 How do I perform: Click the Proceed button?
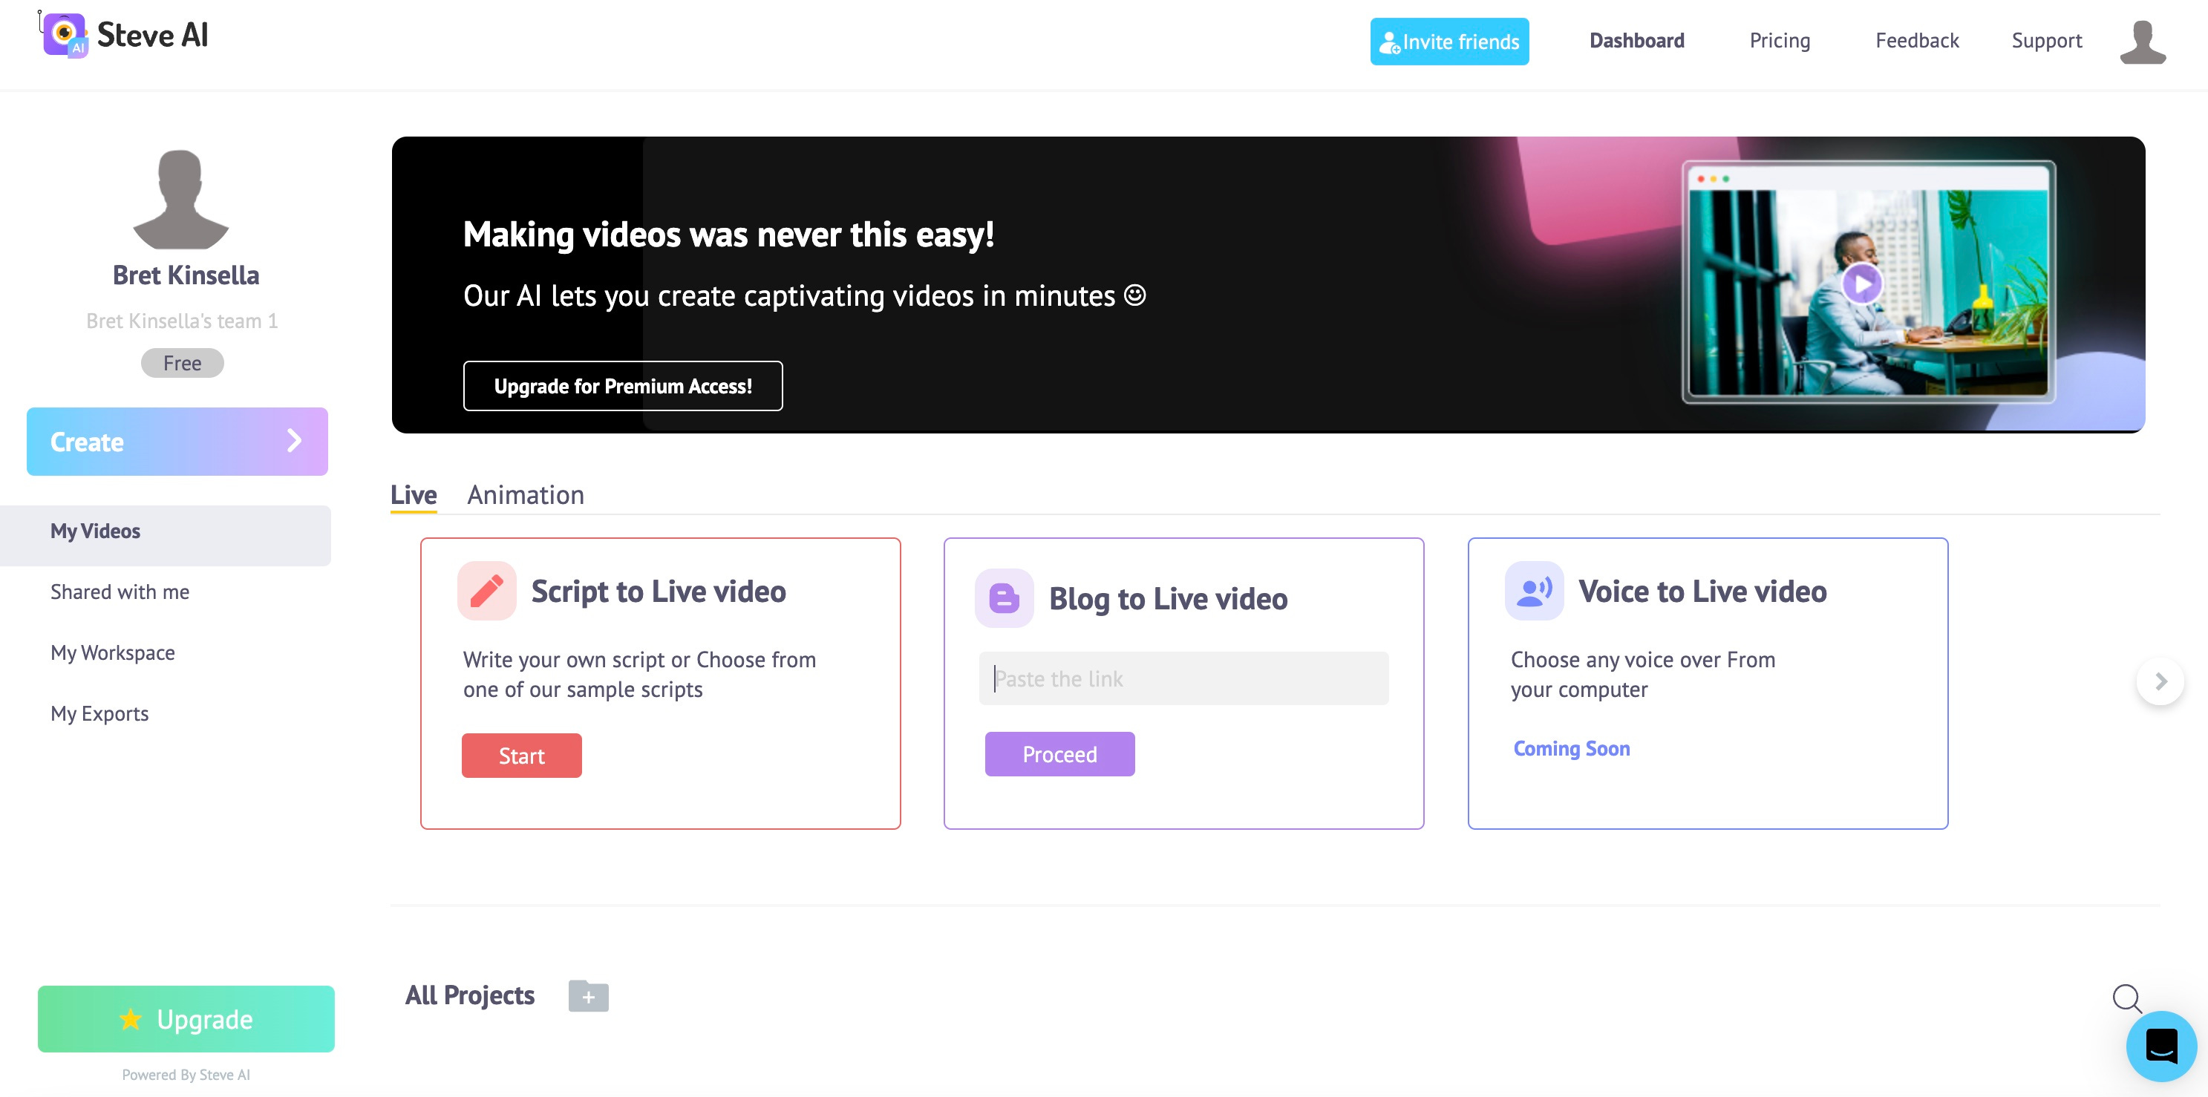(x=1059, y=754)
